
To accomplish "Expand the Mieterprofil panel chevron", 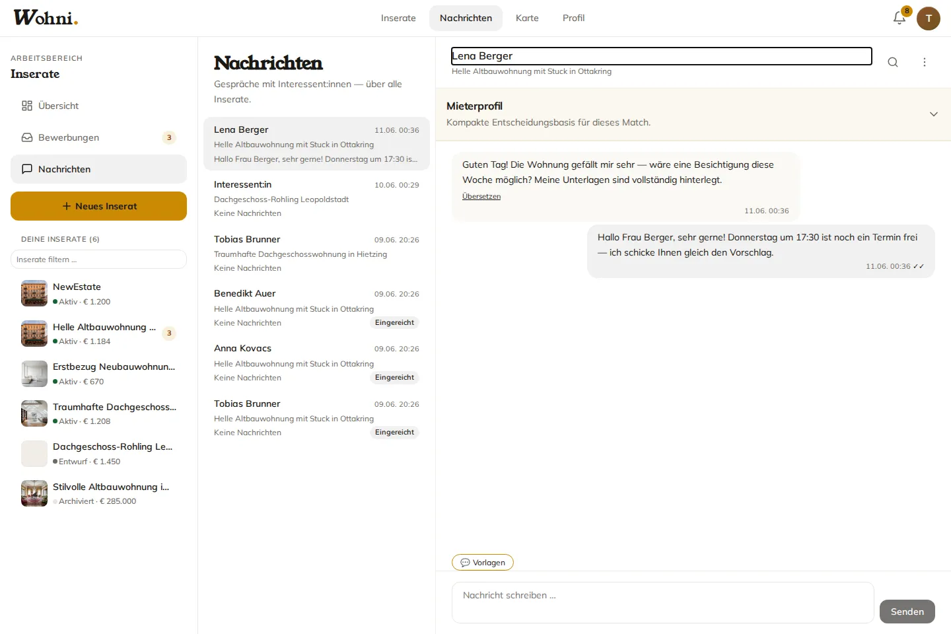I will (x=934, y=114).
